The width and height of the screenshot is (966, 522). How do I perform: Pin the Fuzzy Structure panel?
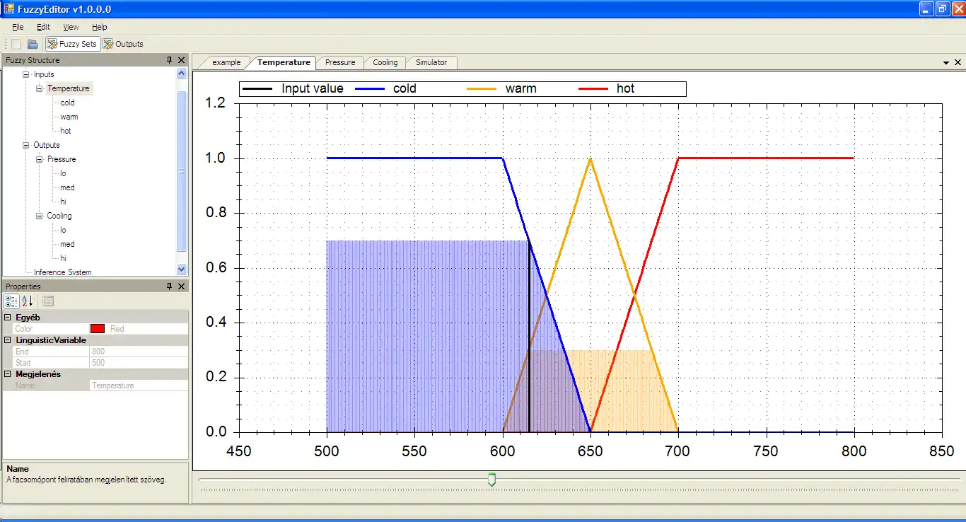pos(170,60)
